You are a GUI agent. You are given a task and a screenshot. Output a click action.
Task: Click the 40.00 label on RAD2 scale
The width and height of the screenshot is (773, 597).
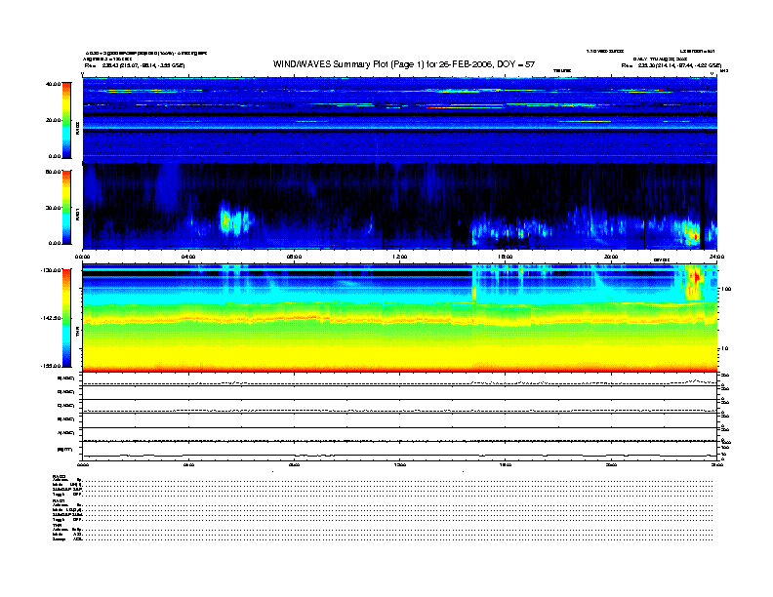[53, 84]
